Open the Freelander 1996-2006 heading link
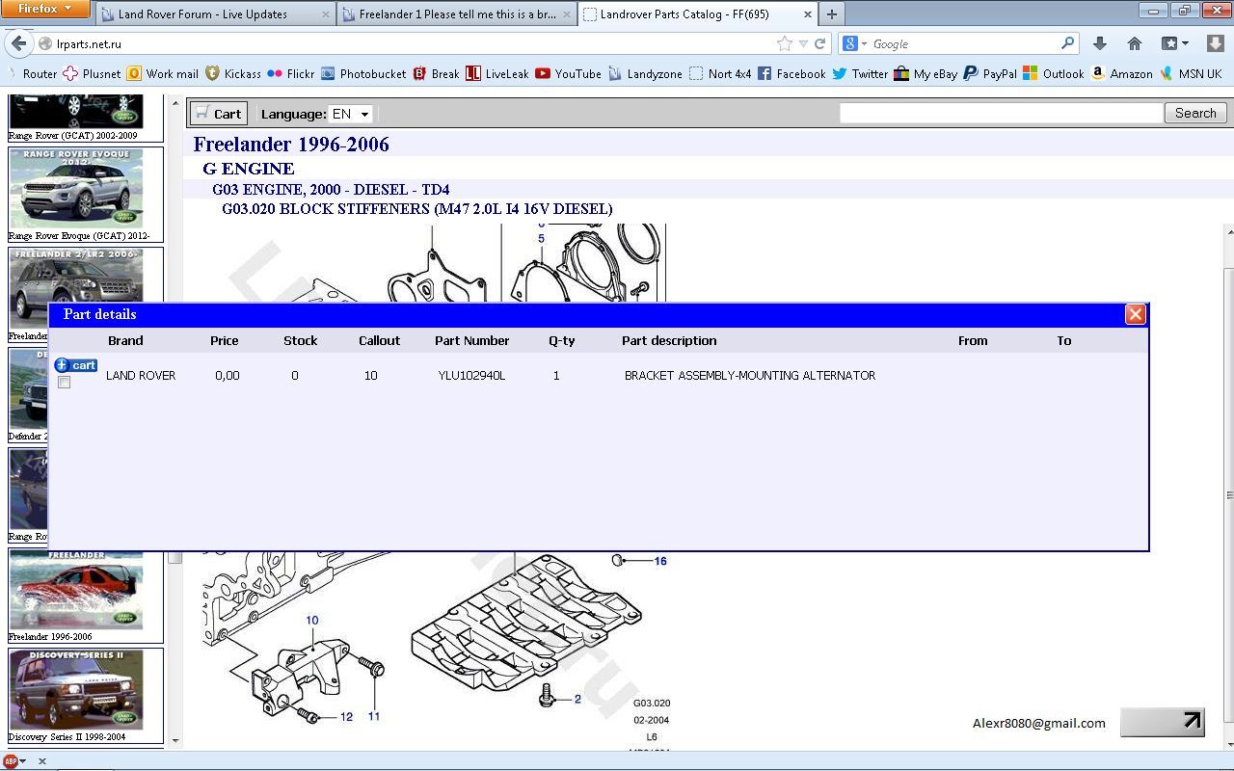The image size is (1234, 771). (291, 145)
